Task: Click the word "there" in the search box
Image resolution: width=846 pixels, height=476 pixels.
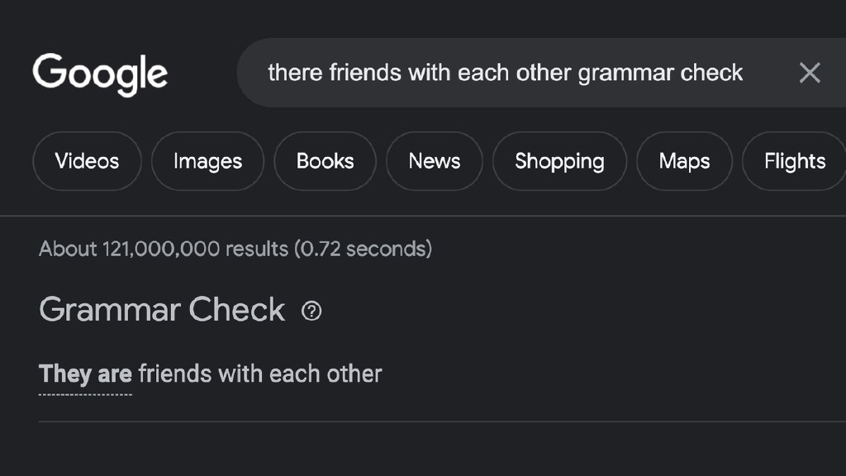Action: point(295,73)
